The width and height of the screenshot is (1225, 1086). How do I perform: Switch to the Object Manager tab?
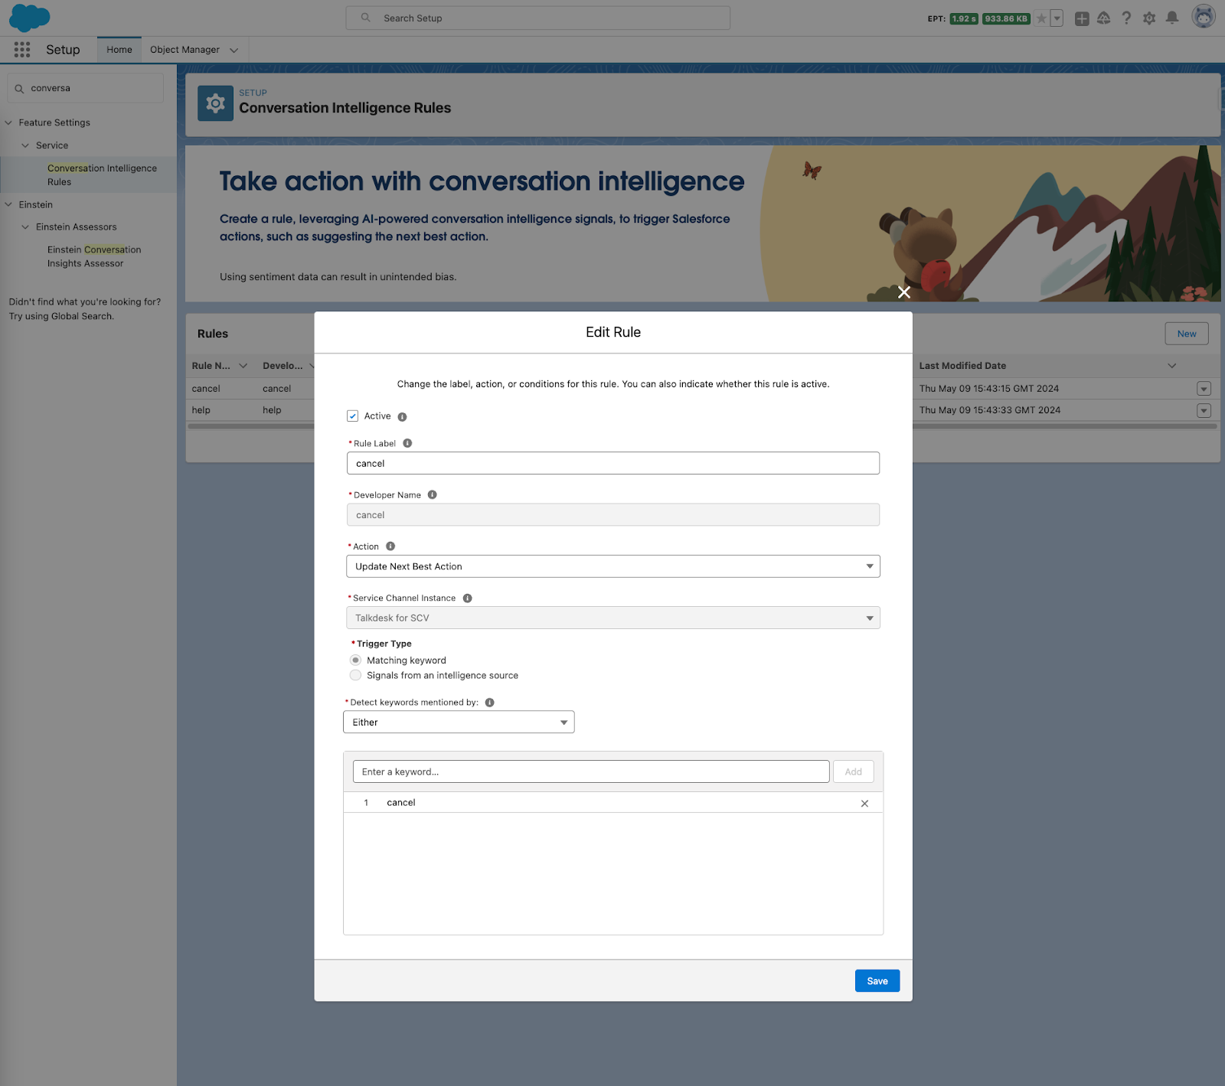coord(185,50)
